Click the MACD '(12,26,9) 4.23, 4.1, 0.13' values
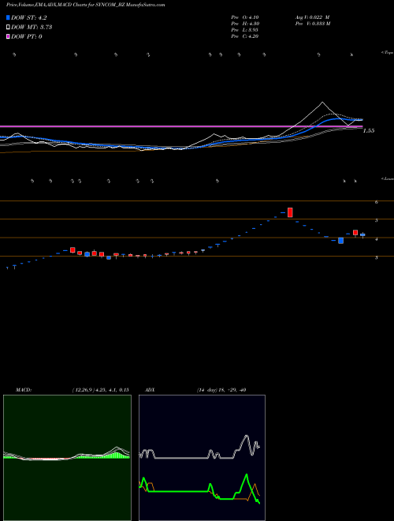Screen dimensions: 394x521 [101, 390]
